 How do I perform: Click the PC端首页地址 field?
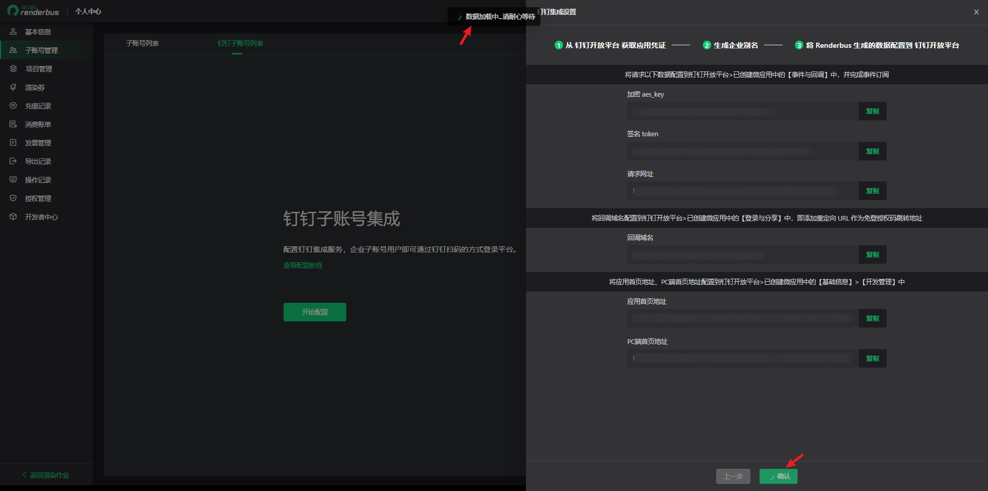(x=743, y=358)
